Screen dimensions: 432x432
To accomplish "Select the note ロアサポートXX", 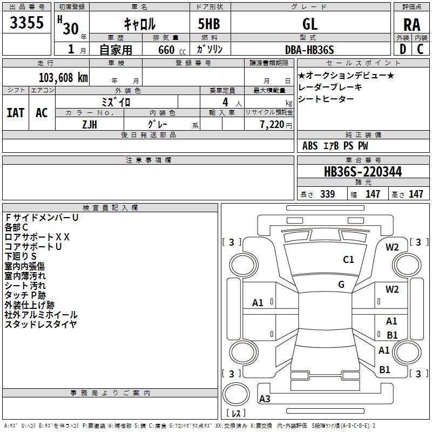I will pyautogui.click(x=37, y=237).
